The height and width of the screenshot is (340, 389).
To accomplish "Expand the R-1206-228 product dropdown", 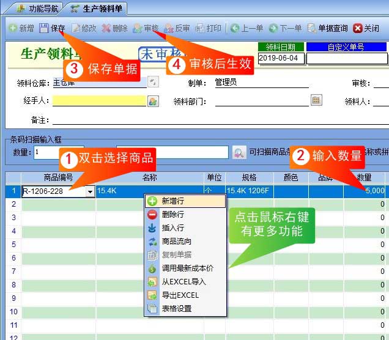I will click(x=90, y=191).
